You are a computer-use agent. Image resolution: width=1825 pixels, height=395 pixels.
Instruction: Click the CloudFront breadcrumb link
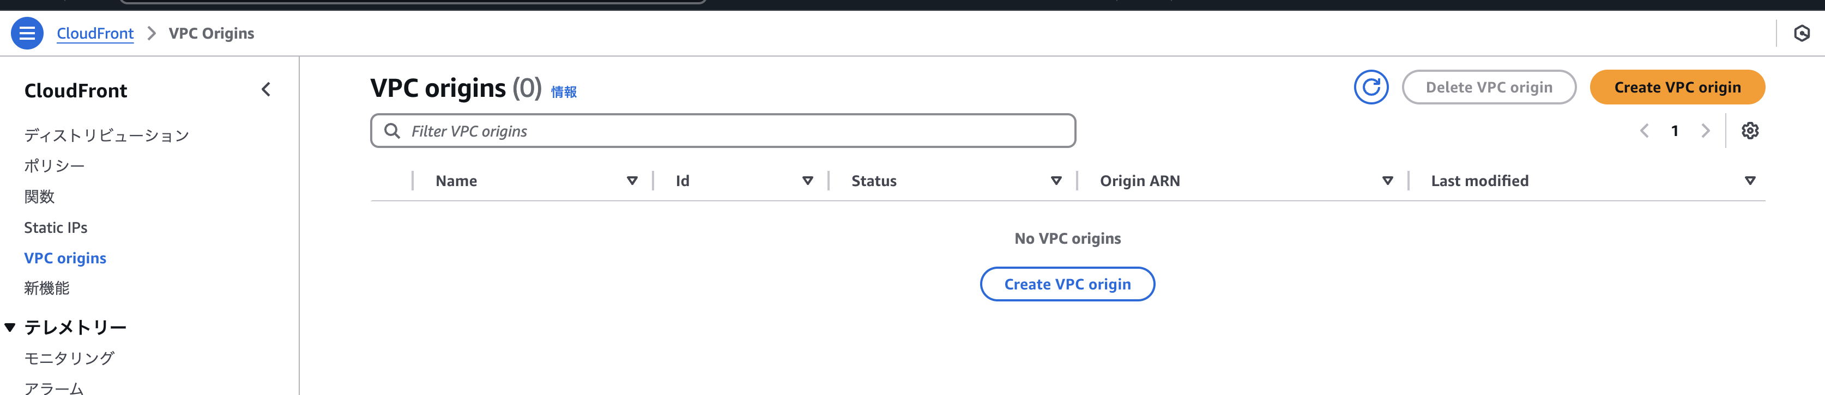pyautogui.click(x=95, y=33)
